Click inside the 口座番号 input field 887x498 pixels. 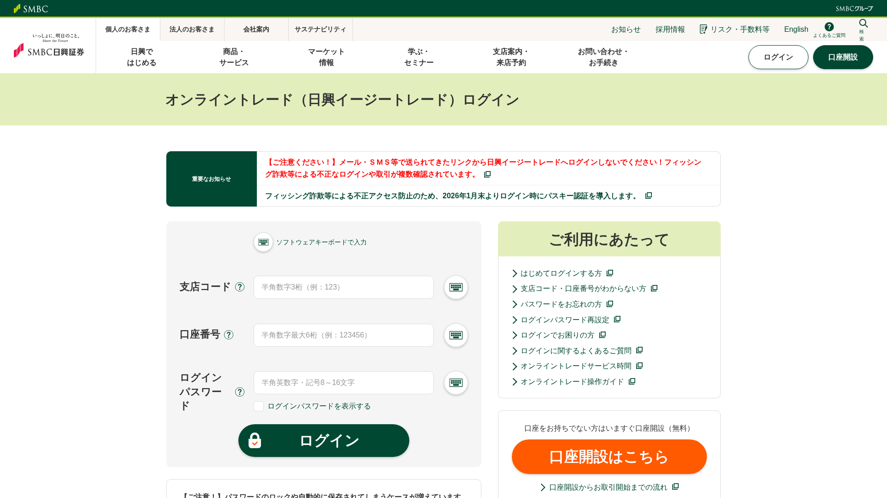click(x=343, y=335)
